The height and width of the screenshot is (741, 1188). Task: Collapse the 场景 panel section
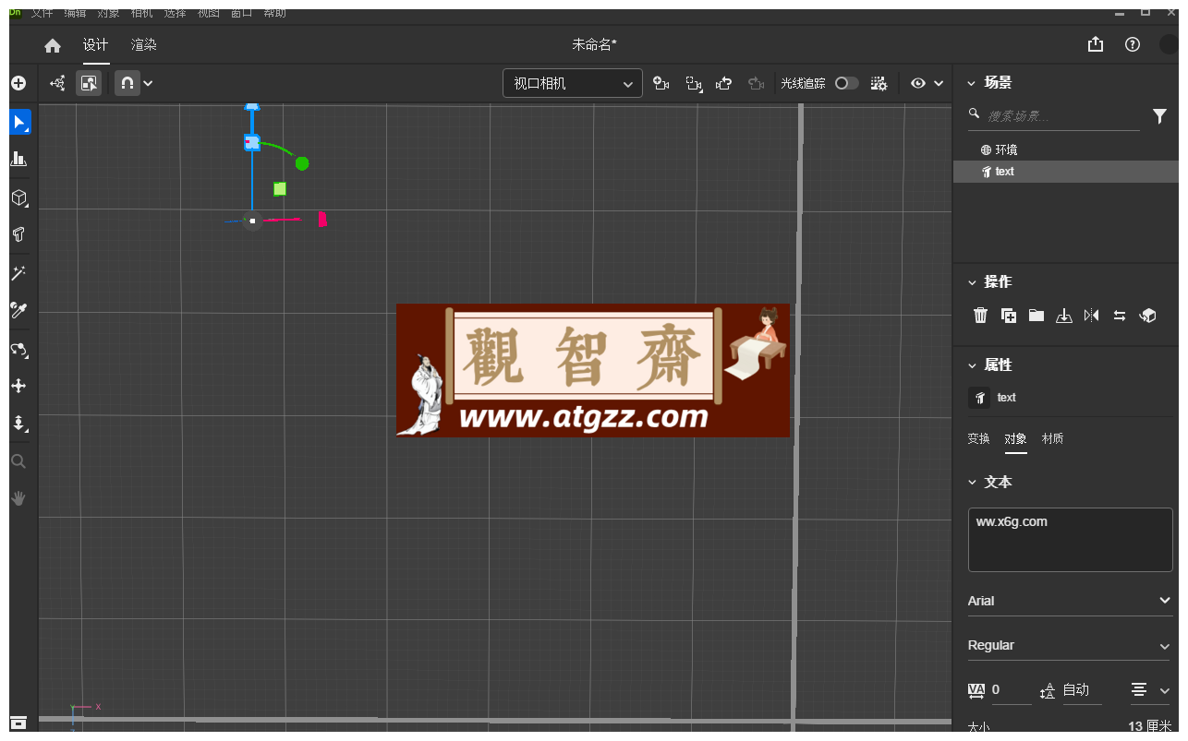[x=972, y=83]
